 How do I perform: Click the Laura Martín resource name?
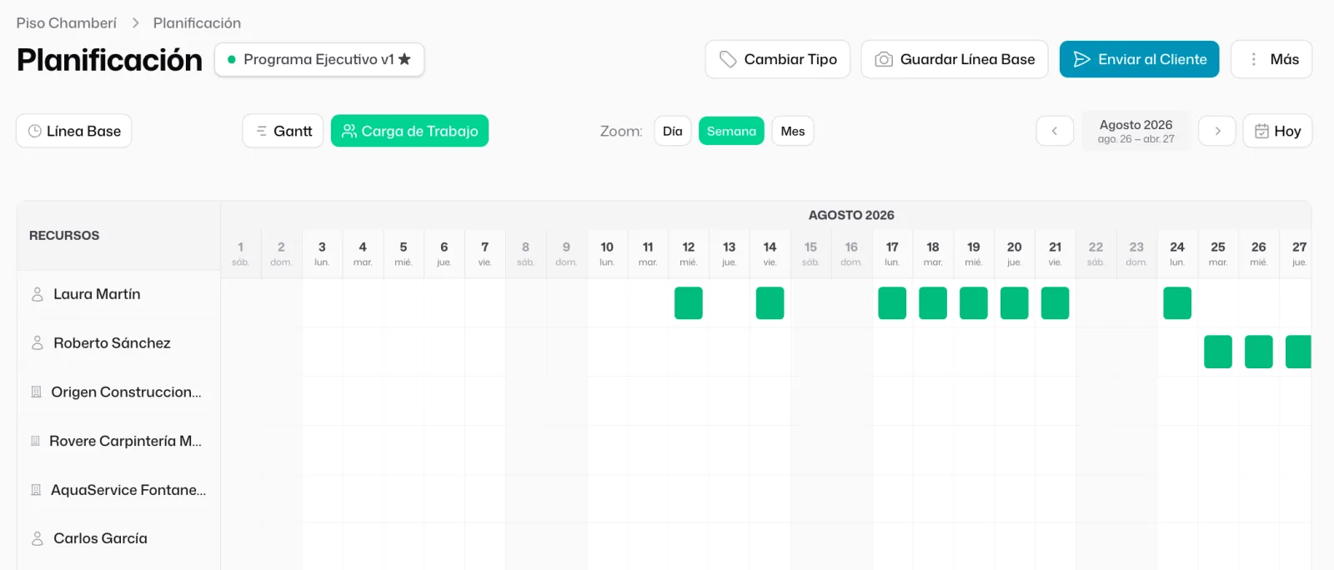pos(97,294)
